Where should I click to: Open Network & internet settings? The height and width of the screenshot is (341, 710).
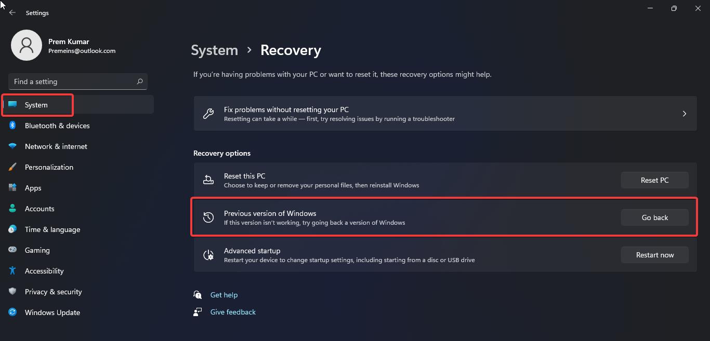pyautogui.click(x=56, y=146)
